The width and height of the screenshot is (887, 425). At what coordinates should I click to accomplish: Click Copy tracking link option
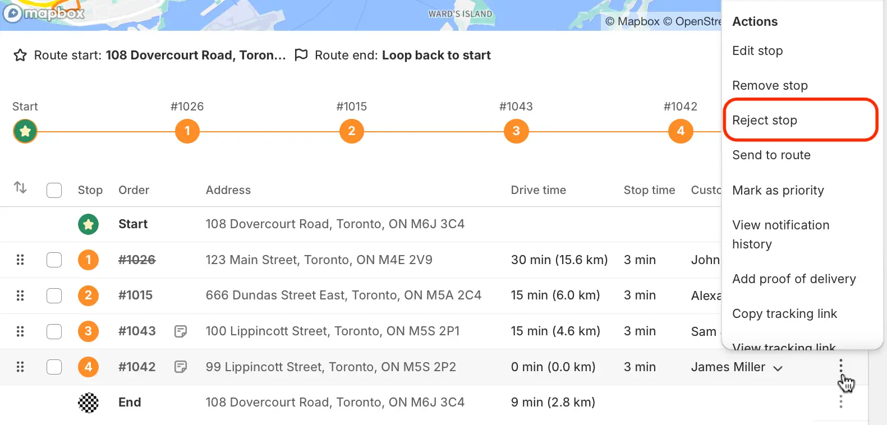pyautogui.click(x=784, y=313)
